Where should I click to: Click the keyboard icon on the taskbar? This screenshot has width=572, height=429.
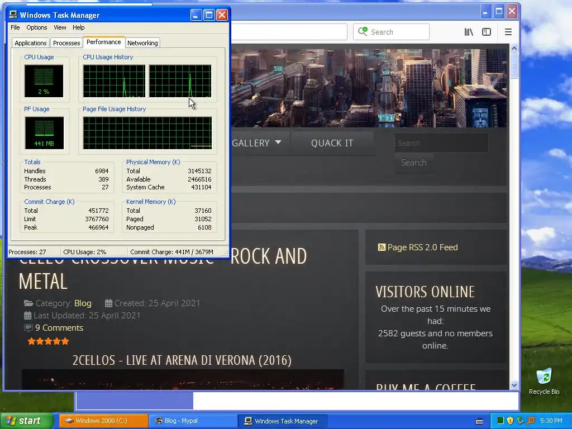[x=479, y=421]
